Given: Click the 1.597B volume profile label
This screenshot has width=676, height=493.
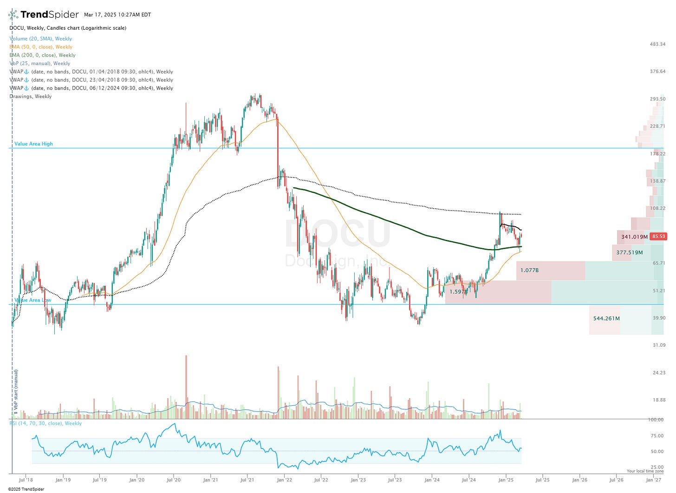Looking at the screenshot, I should point(458,292).
